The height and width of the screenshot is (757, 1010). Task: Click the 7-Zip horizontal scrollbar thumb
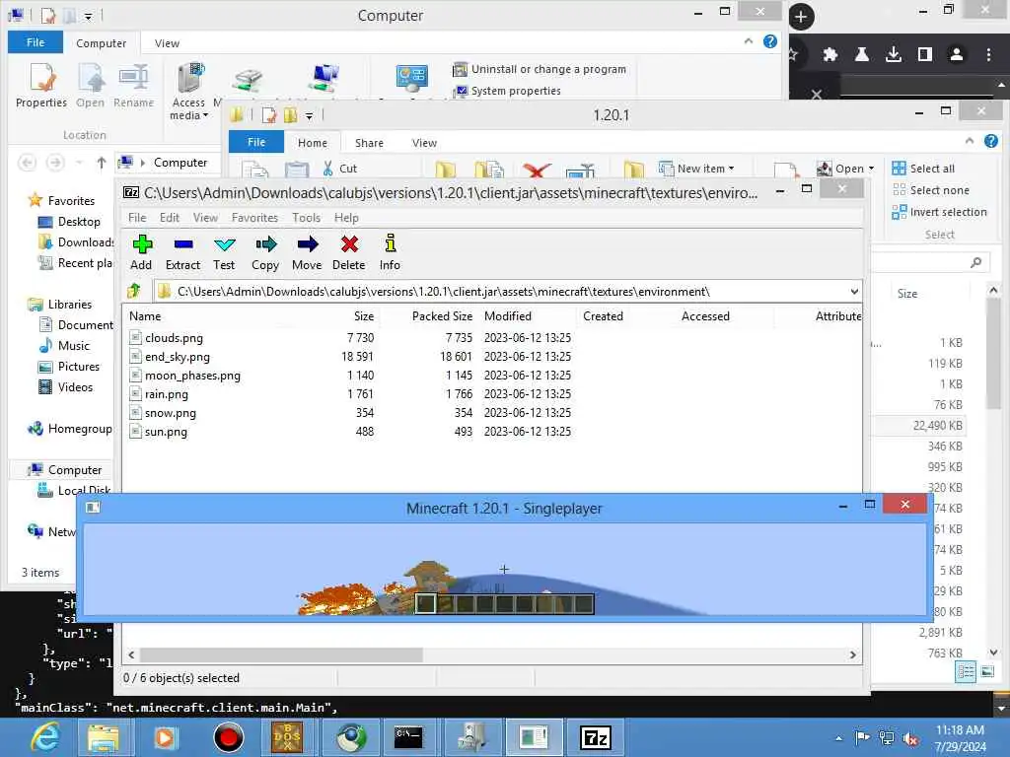point(281,654)
